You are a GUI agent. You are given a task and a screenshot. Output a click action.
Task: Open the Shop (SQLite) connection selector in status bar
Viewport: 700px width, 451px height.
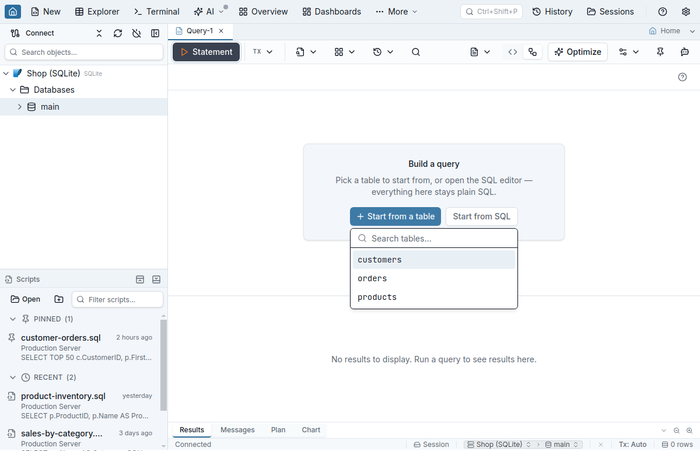[499, 445]
